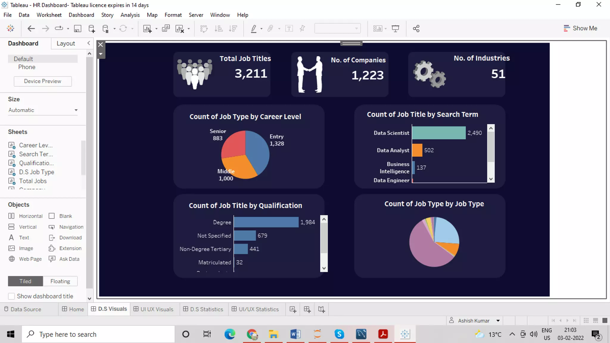Viewport: 610px width, 343px height.
Task: Enable Show dashboard title checkbox
Action: point(11,296)
